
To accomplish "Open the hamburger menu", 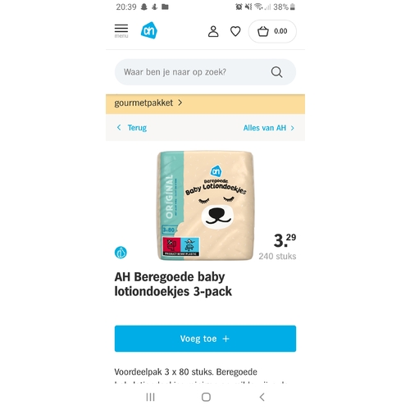I will tap(121, 31).
